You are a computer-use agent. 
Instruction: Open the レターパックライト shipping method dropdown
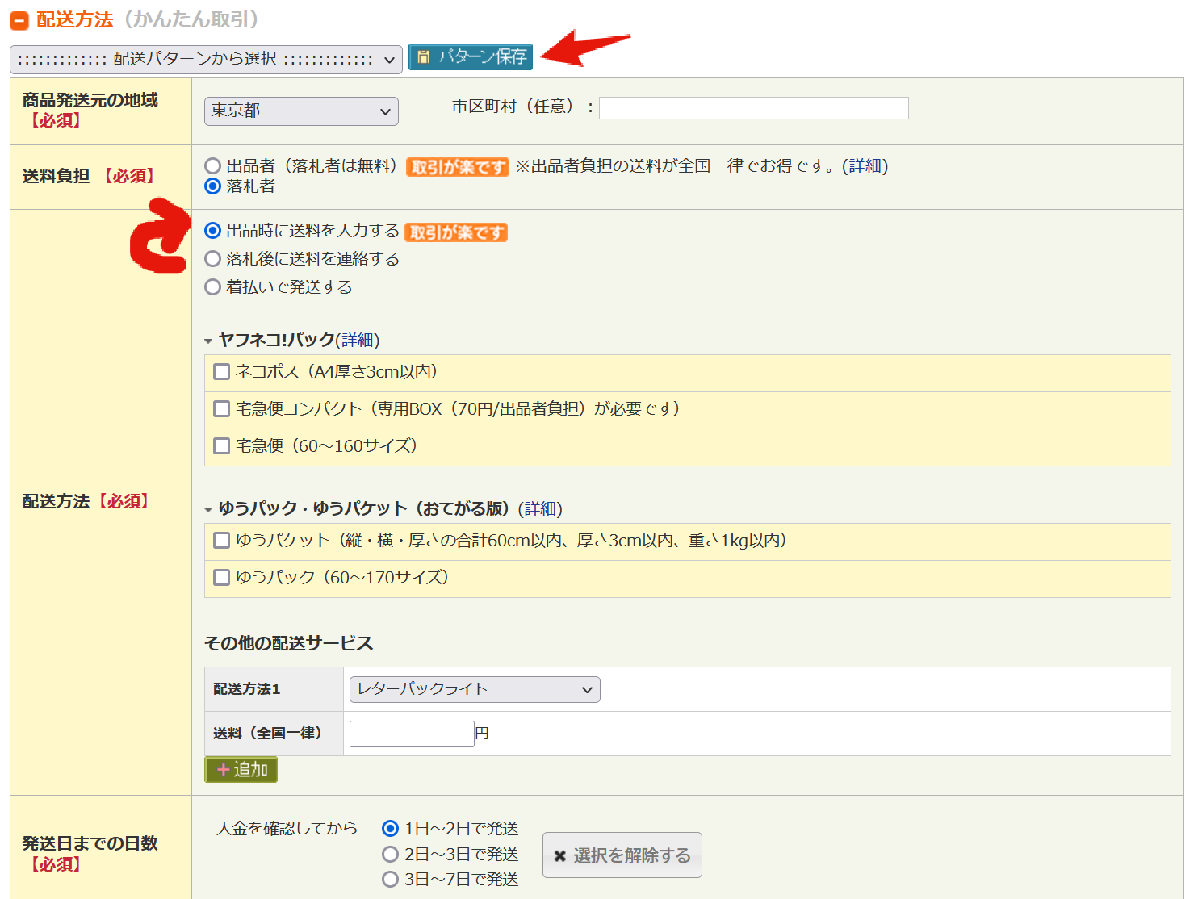[x=474, y=689]
